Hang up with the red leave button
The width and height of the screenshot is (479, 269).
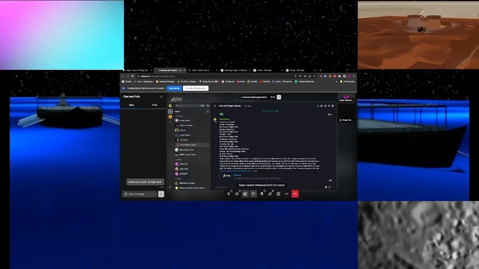[295, 194]
